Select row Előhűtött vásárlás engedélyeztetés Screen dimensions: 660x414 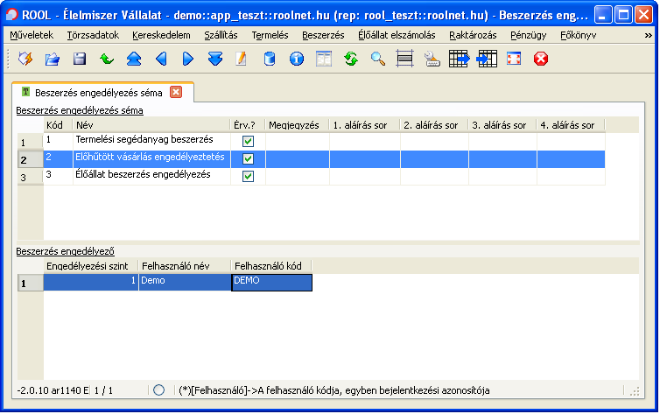(x=312, y=159)
